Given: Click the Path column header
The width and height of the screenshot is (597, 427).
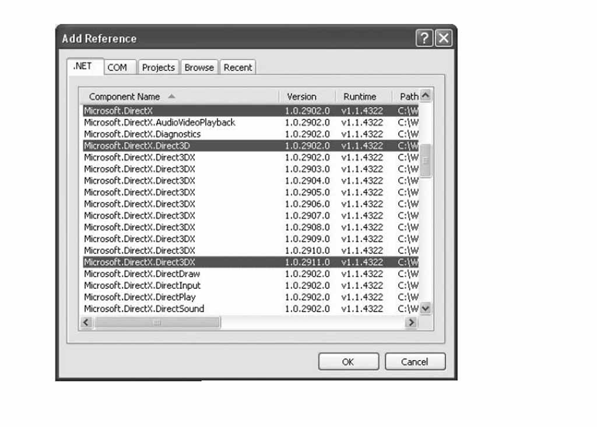Looking at the screenshot, I should click(406, 97).
